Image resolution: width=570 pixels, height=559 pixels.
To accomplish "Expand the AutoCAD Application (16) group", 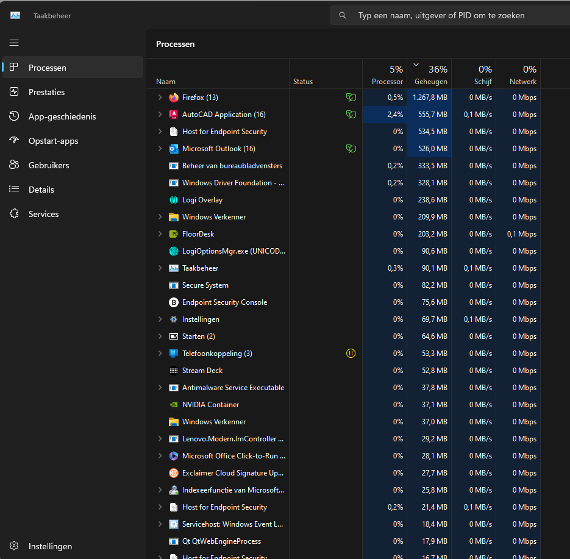I will coord(160,115).
